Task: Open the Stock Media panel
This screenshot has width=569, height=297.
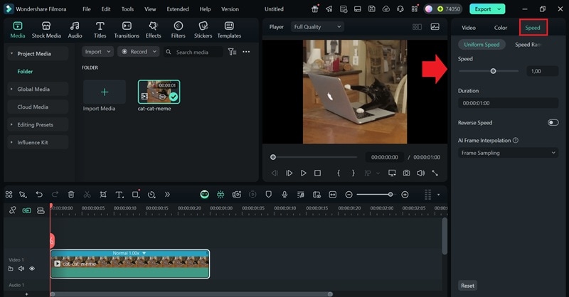Action: click(46, 30)
